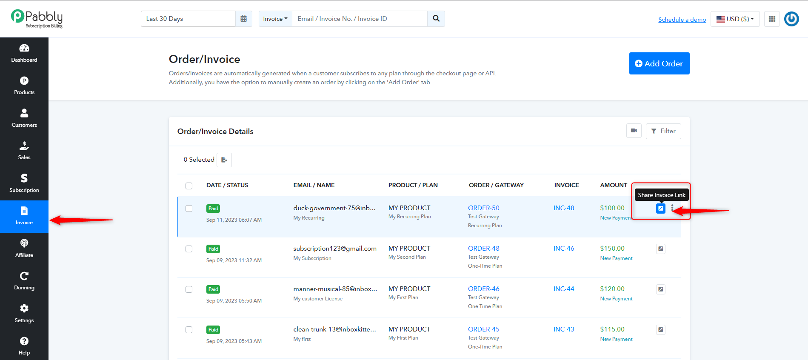The width and height of the screenshot is (808, 360).
Task: Select all invoices header checkbox
Action: (x=189, y=186)
